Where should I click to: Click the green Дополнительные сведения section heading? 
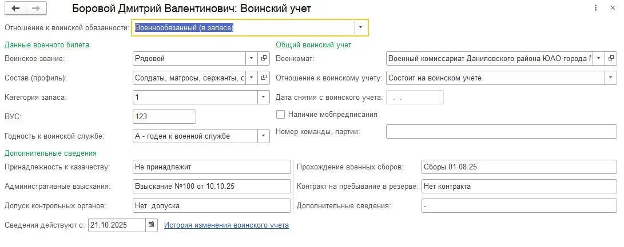[50, 153]
